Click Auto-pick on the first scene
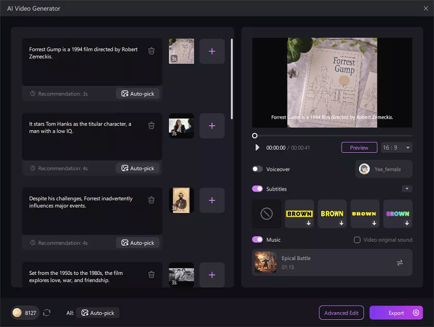This screenshot has width=434, height=327. (138, 93)
